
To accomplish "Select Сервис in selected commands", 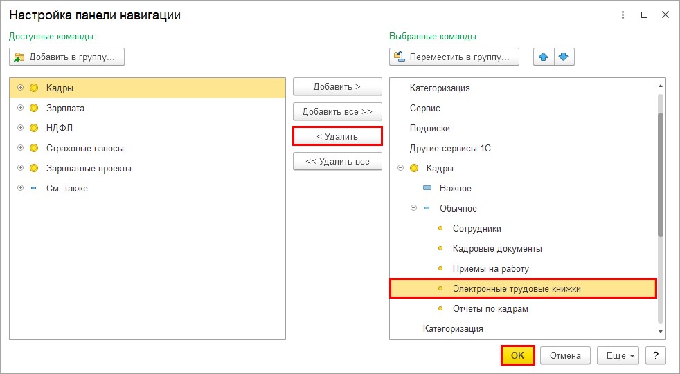I will (425, 109).
